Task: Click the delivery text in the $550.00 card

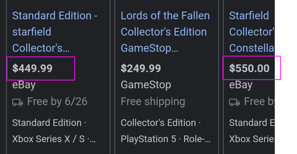Action: [x=259, y=101]
